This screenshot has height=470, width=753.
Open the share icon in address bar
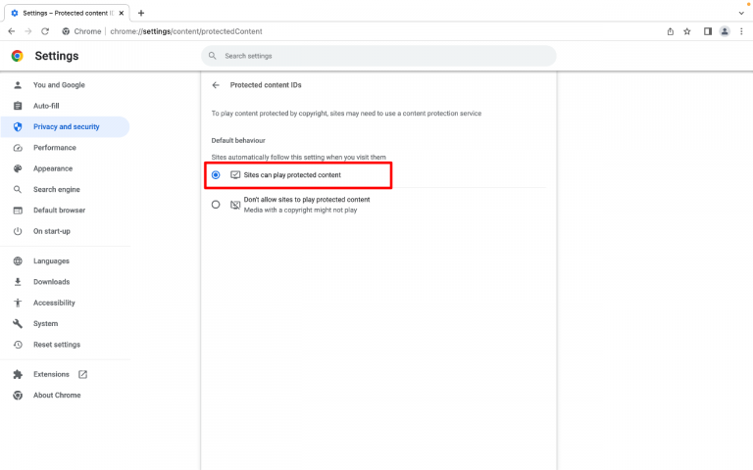671,31
